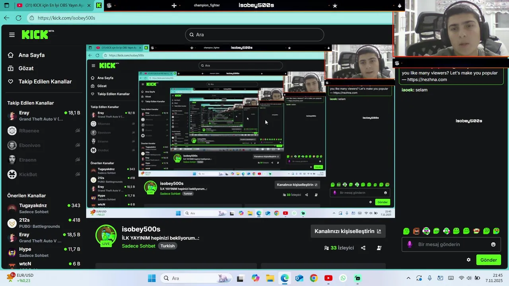Viewport: 509px width, 286px height.
Task: Click the EUR/USD taskbar widget
Action: click(x=20, y=278)
